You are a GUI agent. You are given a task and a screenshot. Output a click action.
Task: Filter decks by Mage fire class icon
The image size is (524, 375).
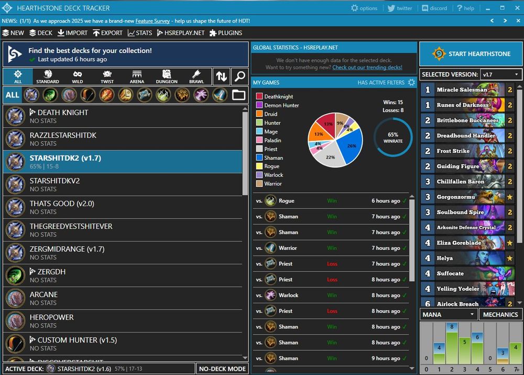(x=106, y=95)
